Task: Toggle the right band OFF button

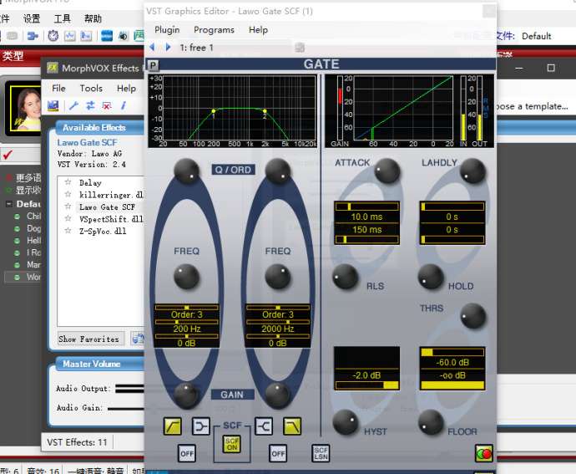Action: click(x=278, y=453)
